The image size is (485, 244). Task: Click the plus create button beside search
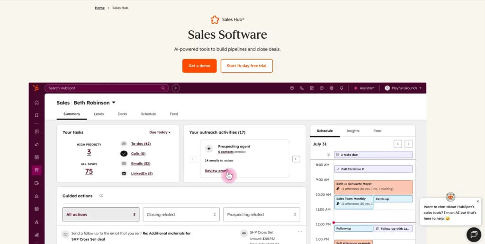click(176, 88)
